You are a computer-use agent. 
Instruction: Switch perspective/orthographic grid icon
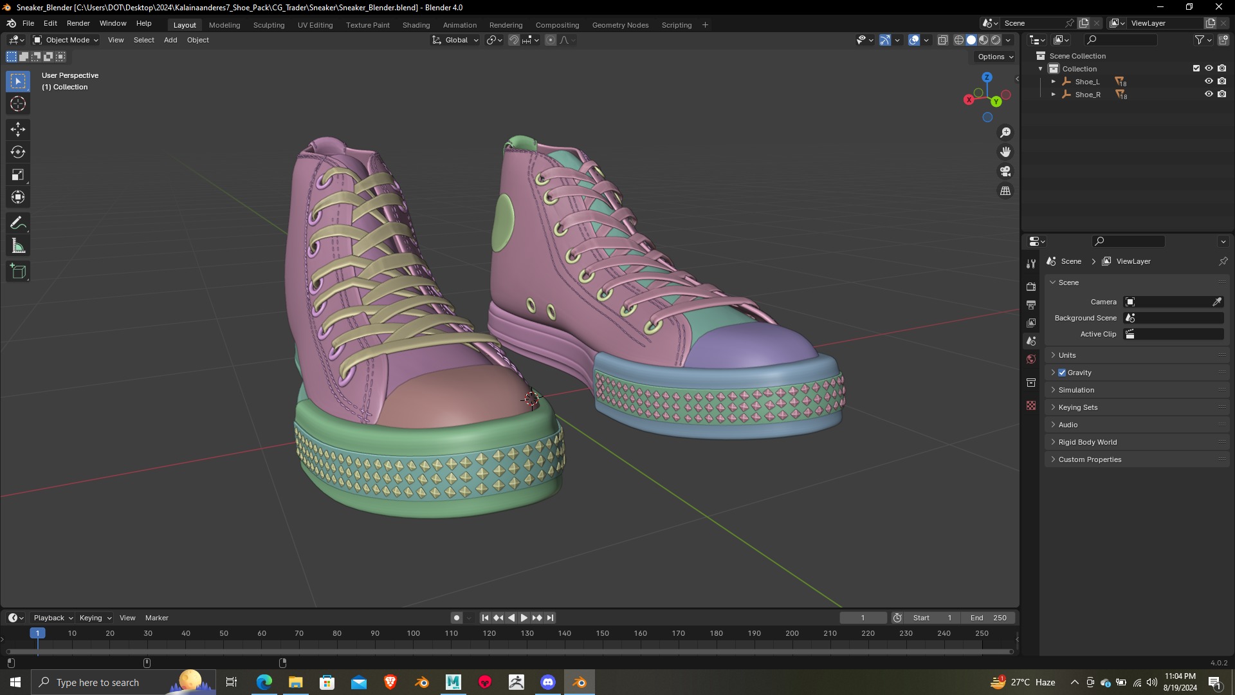(1005, 190)
